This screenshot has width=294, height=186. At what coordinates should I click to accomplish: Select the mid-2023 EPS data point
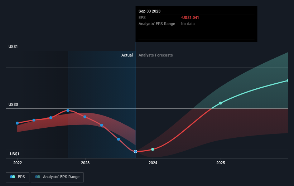(102, 125)
